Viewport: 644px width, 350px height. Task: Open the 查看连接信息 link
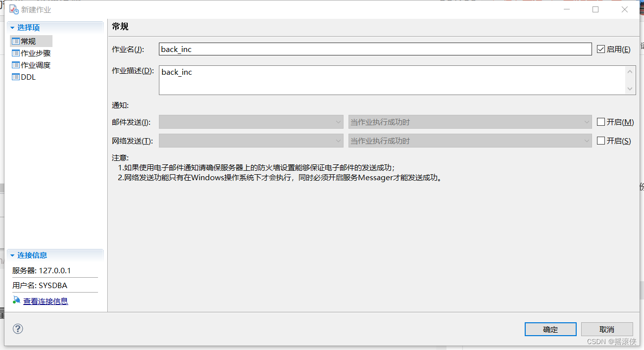(x=46, y=301)
